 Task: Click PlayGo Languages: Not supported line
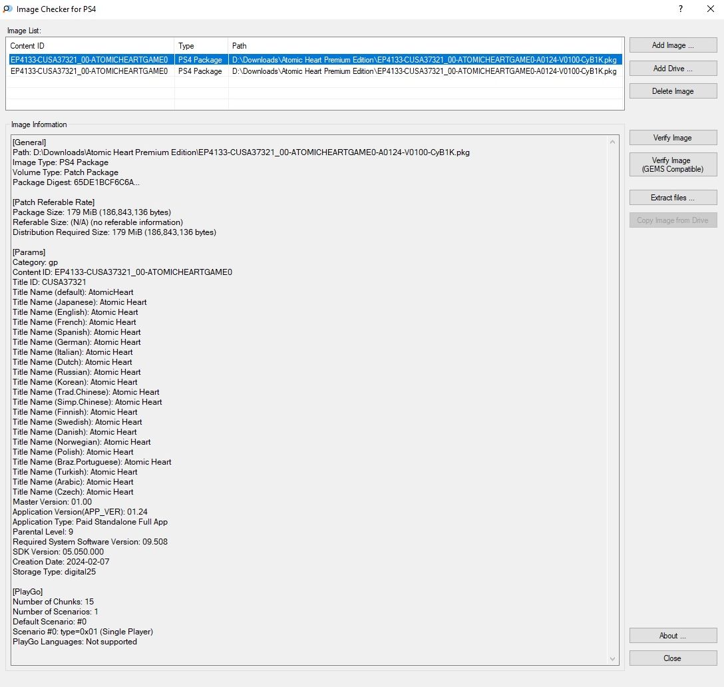(x=75, y=642)
